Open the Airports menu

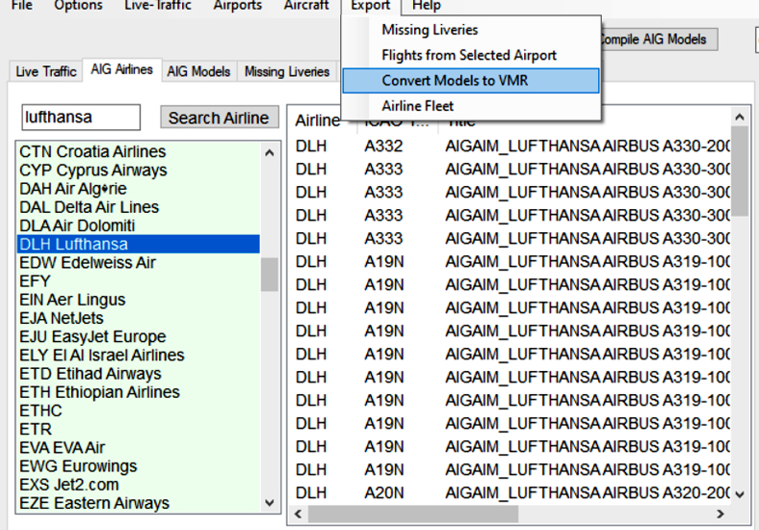(238, 6)
